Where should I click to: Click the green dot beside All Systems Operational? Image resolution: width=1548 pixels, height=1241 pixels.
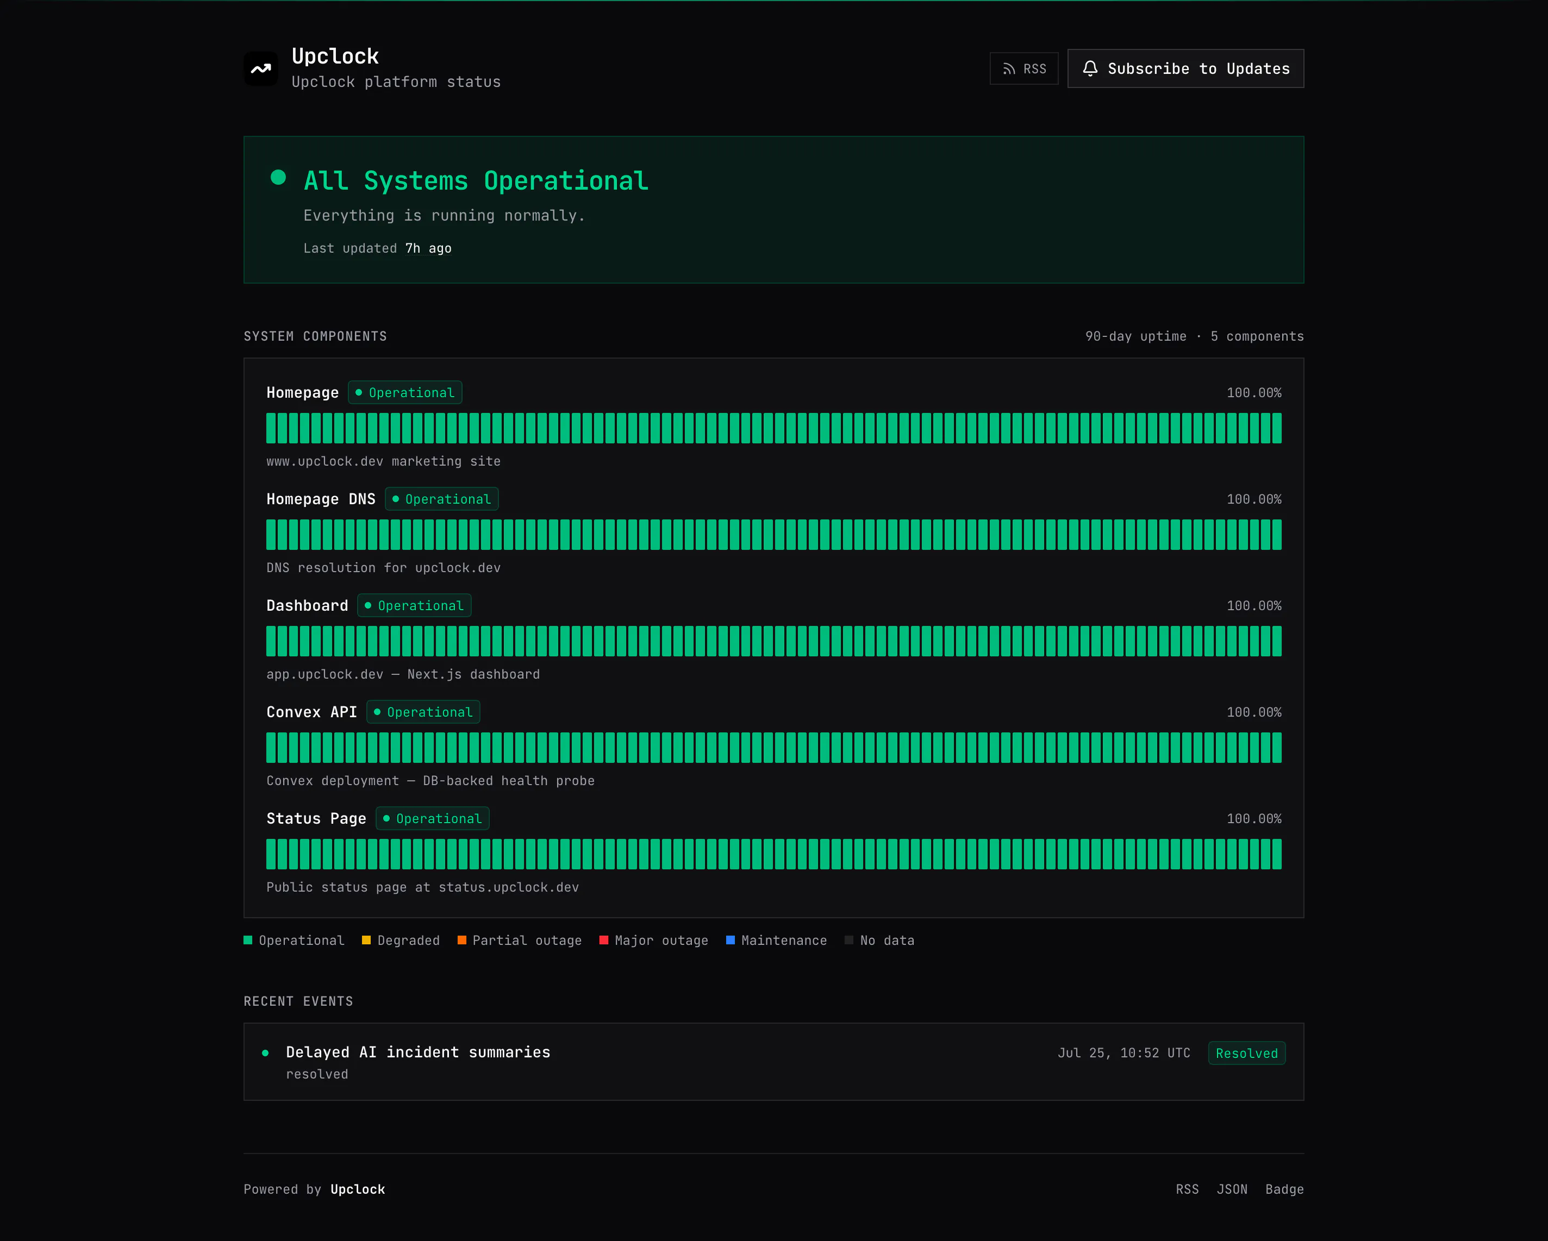[278, 178]
